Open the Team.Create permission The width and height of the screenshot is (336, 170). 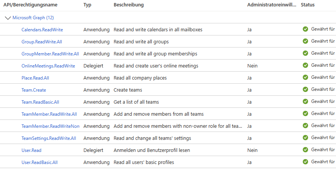[34, 90]
